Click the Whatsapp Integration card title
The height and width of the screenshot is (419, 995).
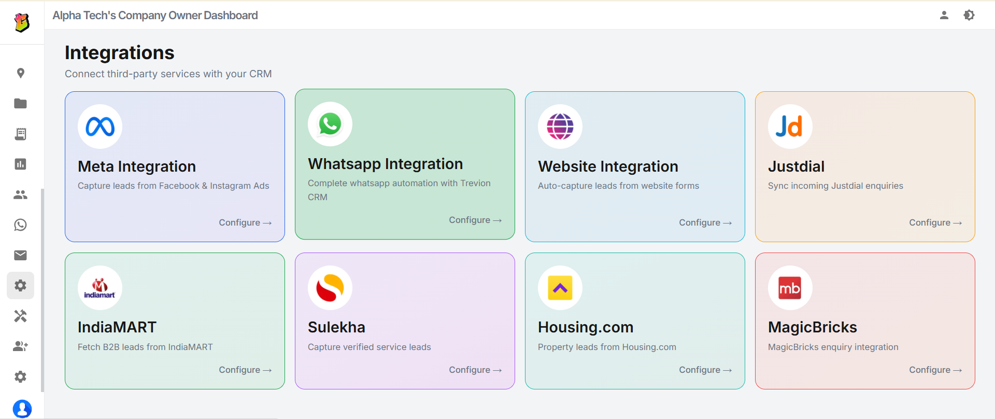[x=386, y=164]
